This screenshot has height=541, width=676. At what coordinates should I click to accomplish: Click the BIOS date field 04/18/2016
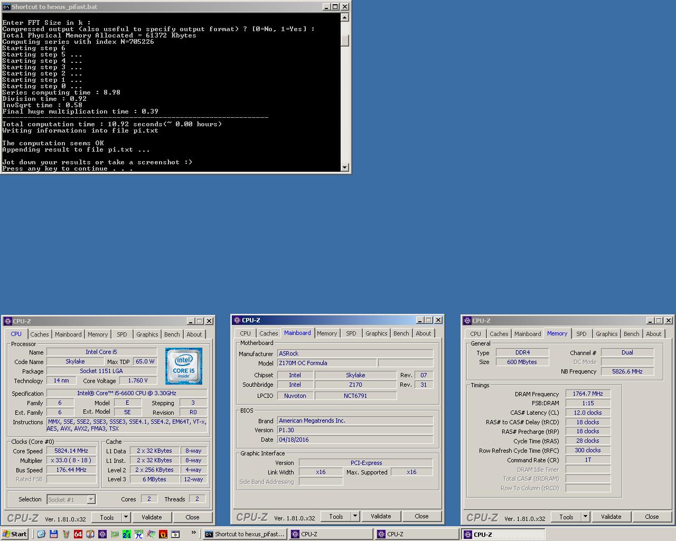point(355,440)
